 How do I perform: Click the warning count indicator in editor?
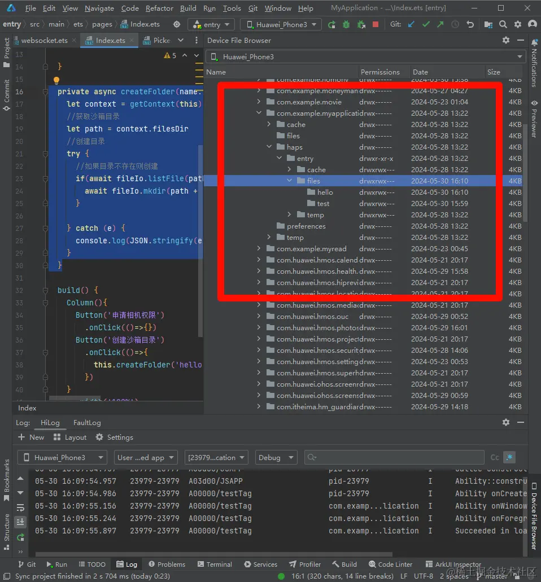pos(170,55)
